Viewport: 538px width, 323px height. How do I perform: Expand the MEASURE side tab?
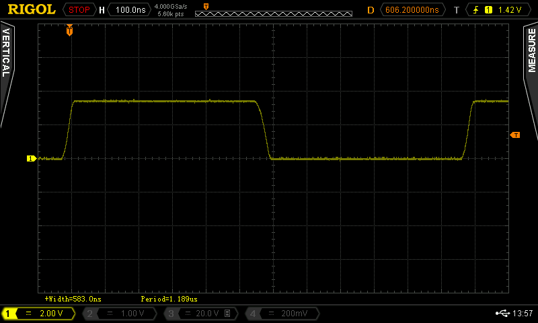tap(531, 74)
